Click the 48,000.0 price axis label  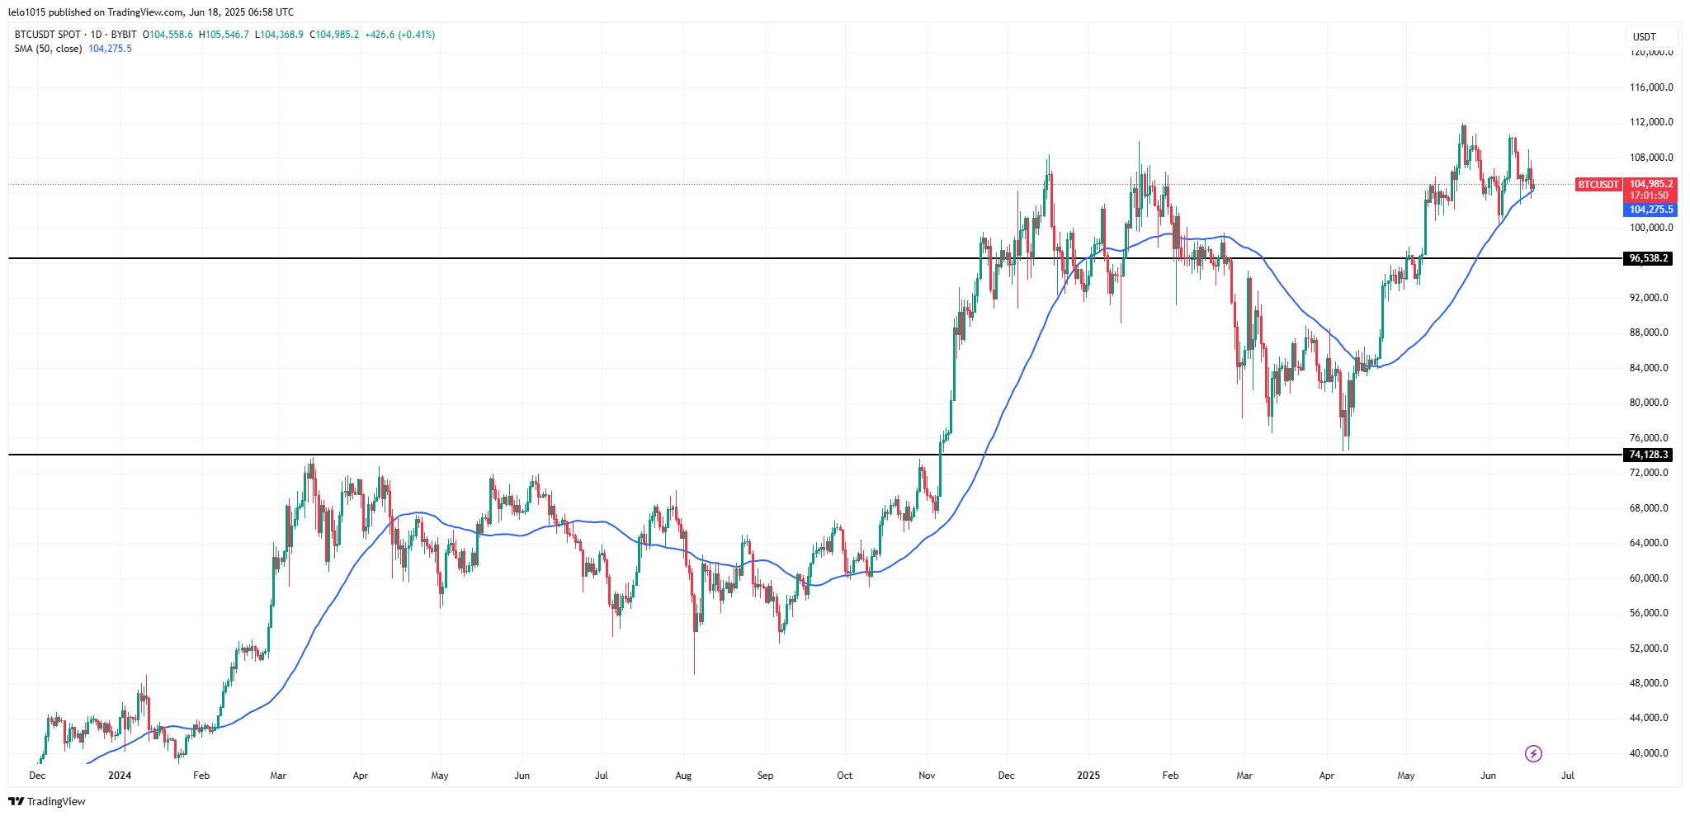coord(1649,683)
